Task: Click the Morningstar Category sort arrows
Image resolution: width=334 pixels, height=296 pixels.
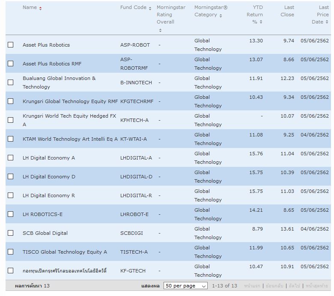Action: 221,16
